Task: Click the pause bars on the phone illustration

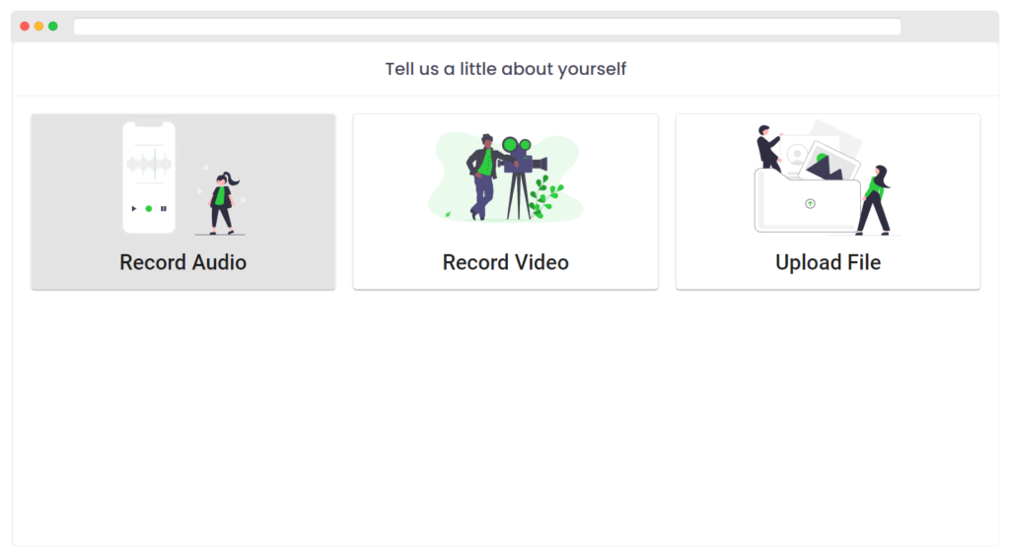Action: pos(164,209)
